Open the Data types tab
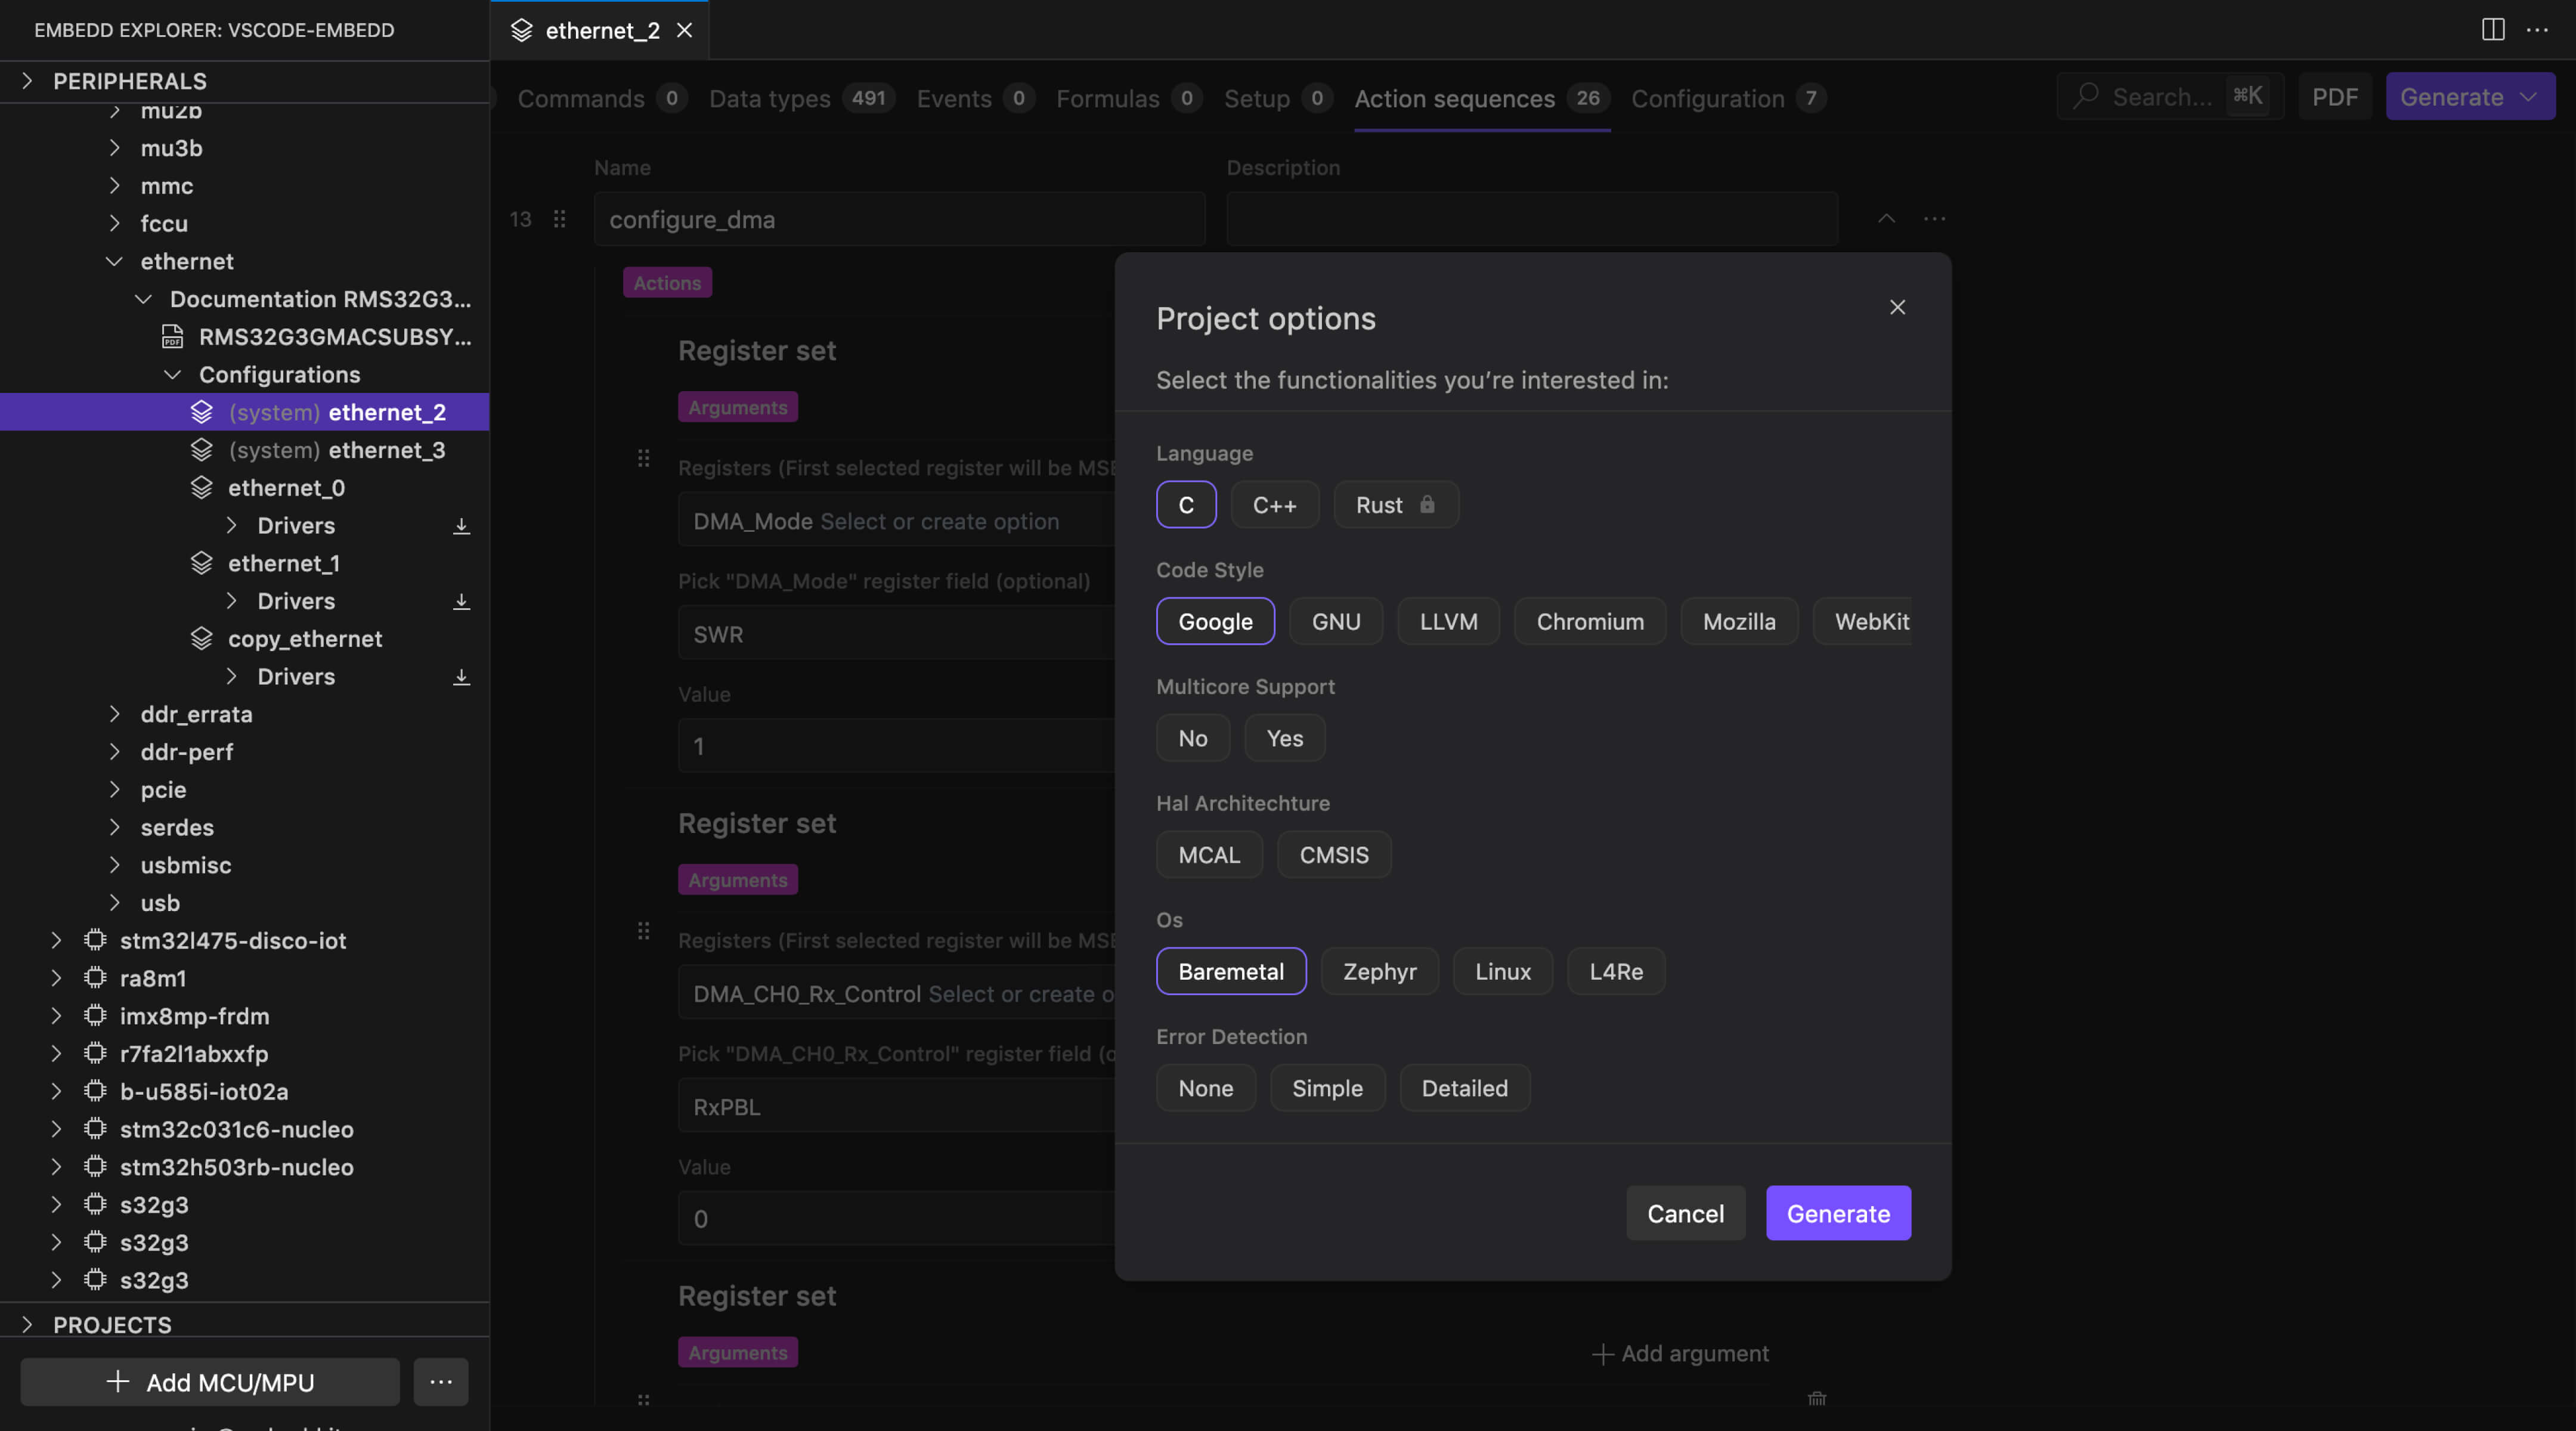The image size is (2576, 1431). tap(769, 98)
